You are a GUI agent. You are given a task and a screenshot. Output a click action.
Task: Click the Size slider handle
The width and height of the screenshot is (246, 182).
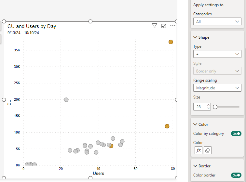click(215, 107)
